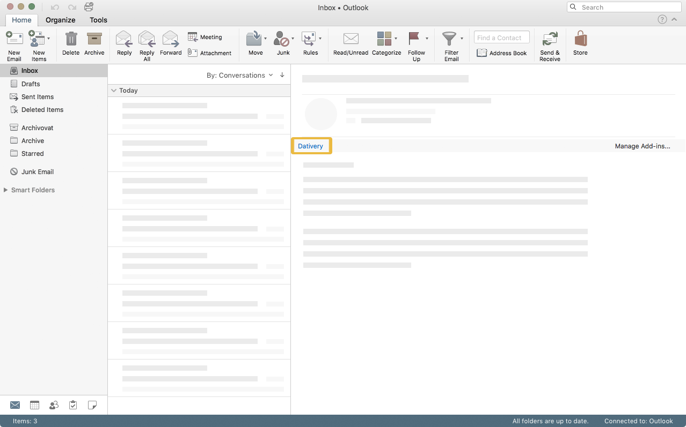Click the Undo arrow in title bar
Image resolution: width=686 pixels, height=427 pixels.
click(55, 8)
